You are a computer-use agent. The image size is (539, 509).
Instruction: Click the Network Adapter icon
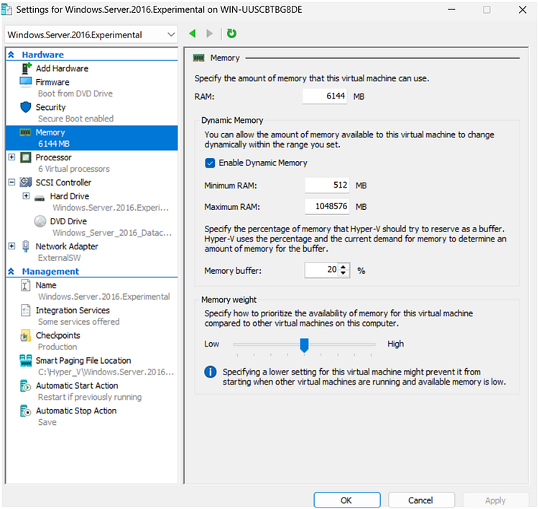point(25,247)
